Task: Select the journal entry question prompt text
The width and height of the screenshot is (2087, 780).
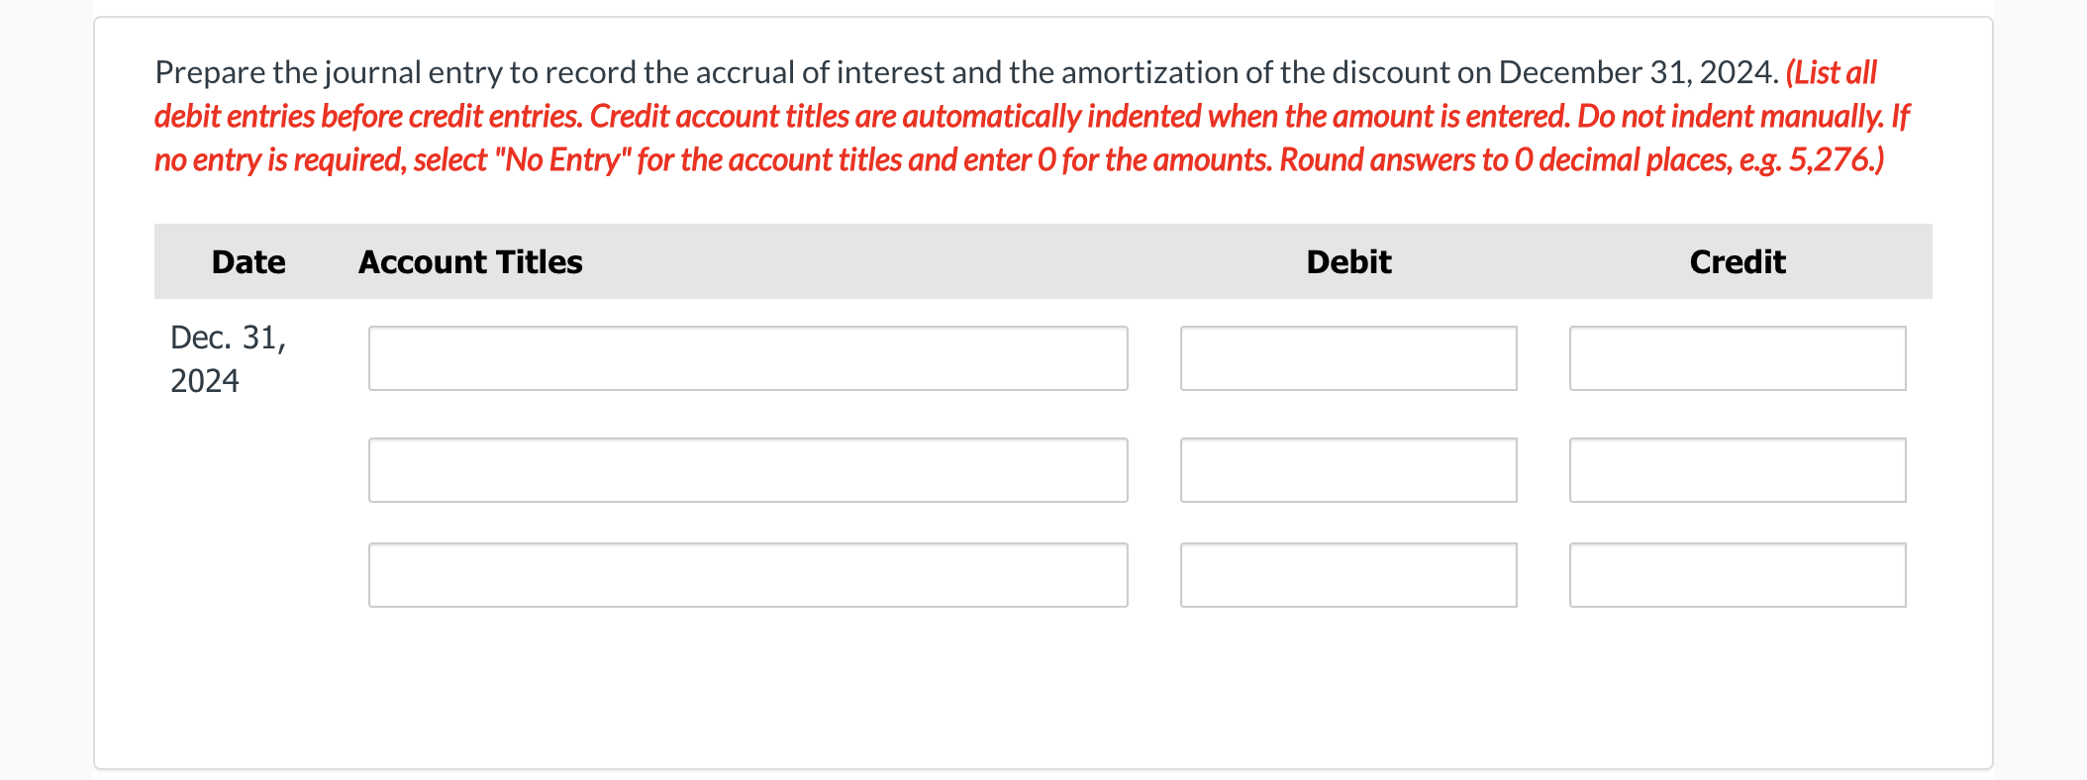Action: (960, 71)
